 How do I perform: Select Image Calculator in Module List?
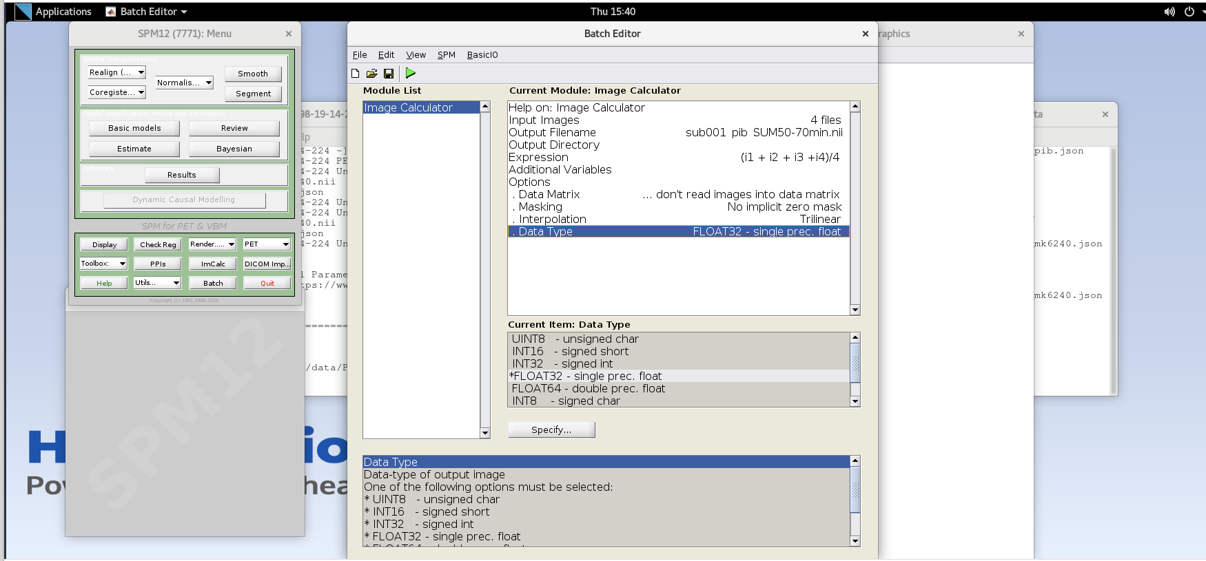point(421,107)
